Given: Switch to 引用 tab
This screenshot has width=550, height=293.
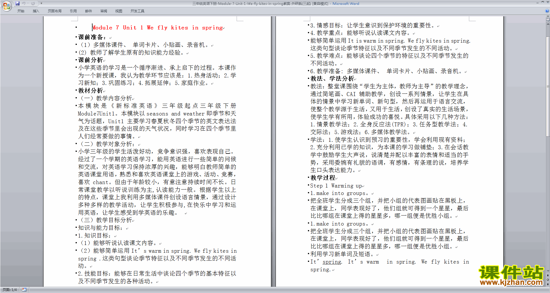Looking at the screenshot, I should pos(73,11).
